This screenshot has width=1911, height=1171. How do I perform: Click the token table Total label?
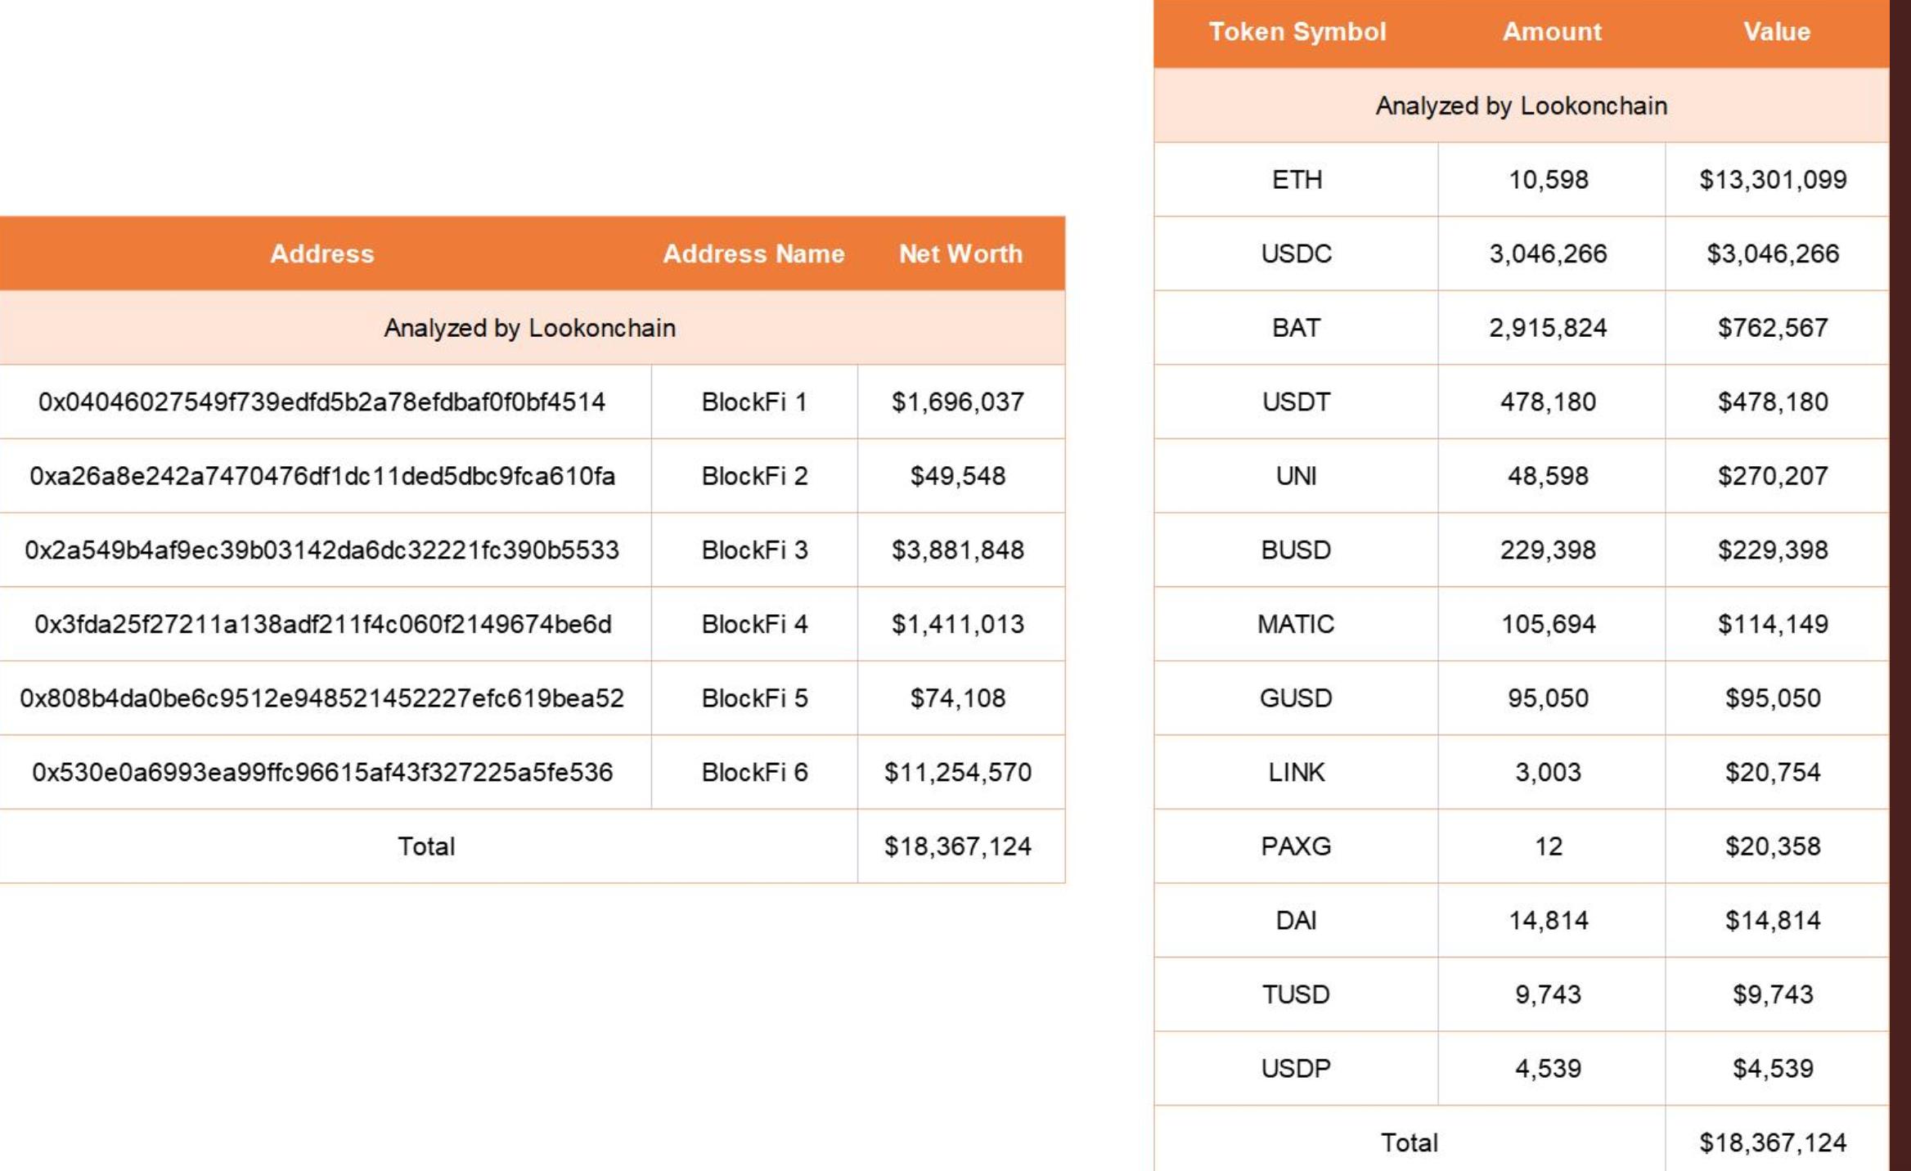point(1409,1142)
